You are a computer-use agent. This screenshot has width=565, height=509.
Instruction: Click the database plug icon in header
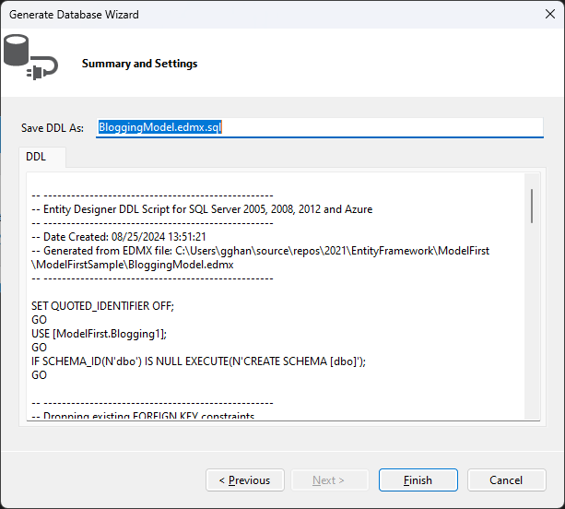coord(29,57)
